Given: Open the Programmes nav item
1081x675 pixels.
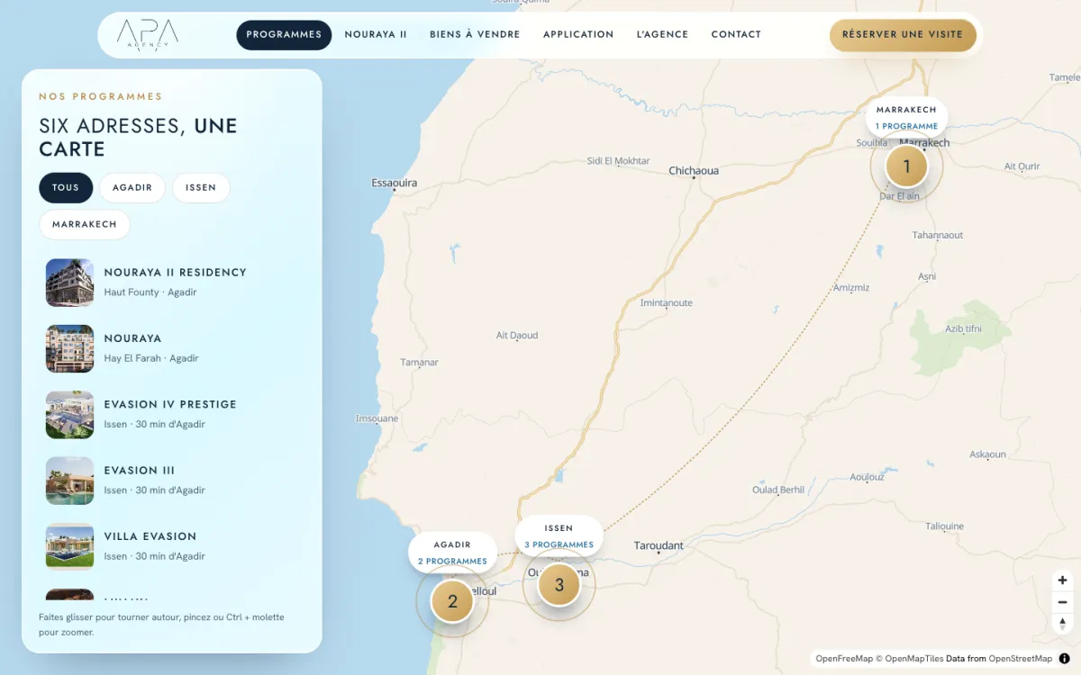Looking at the screenshot, I should pyautogui.click(x=284, y=35).
